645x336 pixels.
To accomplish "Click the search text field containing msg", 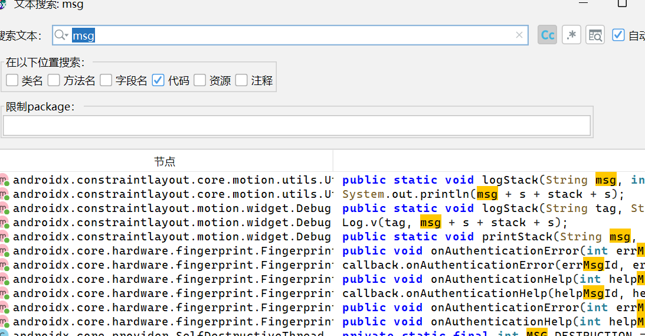I will [x=290, y=35].
